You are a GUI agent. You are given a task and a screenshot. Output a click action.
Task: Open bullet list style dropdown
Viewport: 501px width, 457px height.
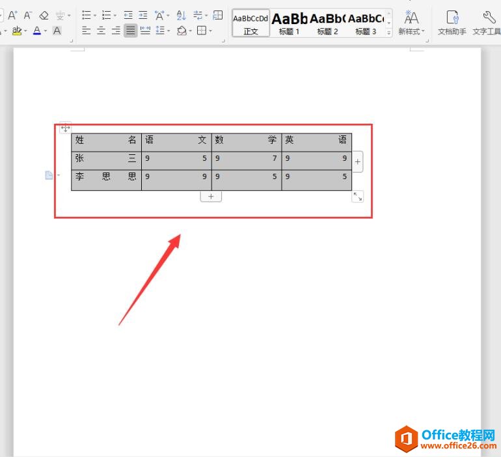(95, 16)
